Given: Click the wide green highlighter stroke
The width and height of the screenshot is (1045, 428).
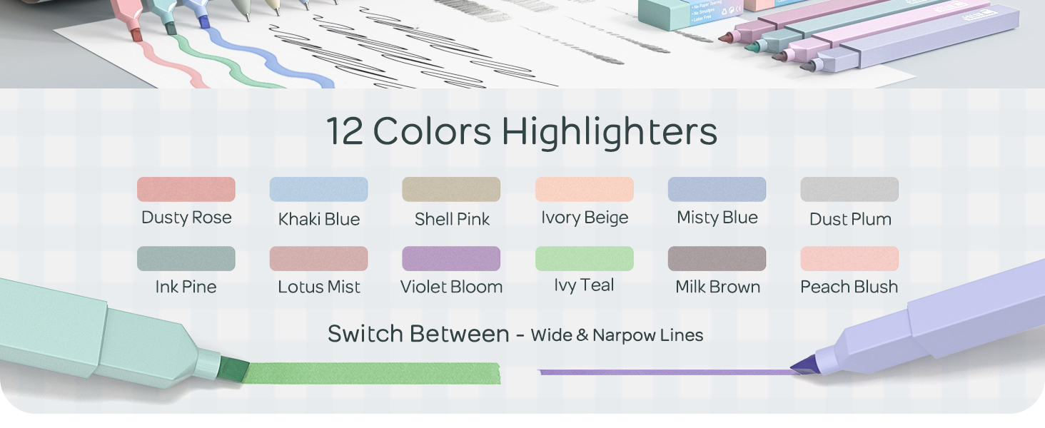Looking at the screenshot, I should [371, 373].
